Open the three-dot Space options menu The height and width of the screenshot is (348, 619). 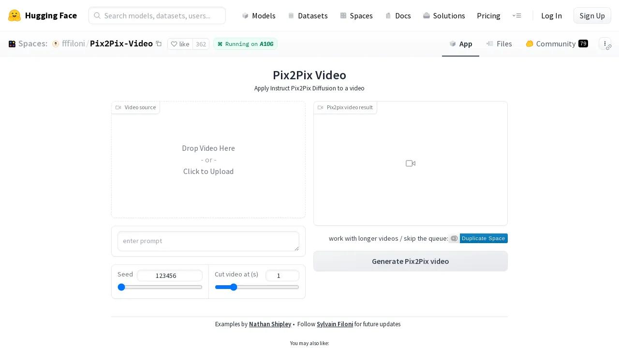[x=605, y=43]
